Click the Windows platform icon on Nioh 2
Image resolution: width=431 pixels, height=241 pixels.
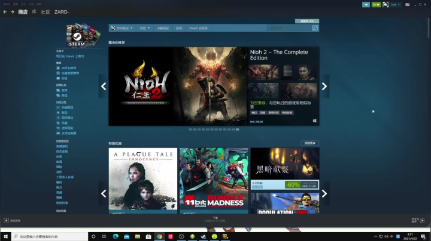314,120
